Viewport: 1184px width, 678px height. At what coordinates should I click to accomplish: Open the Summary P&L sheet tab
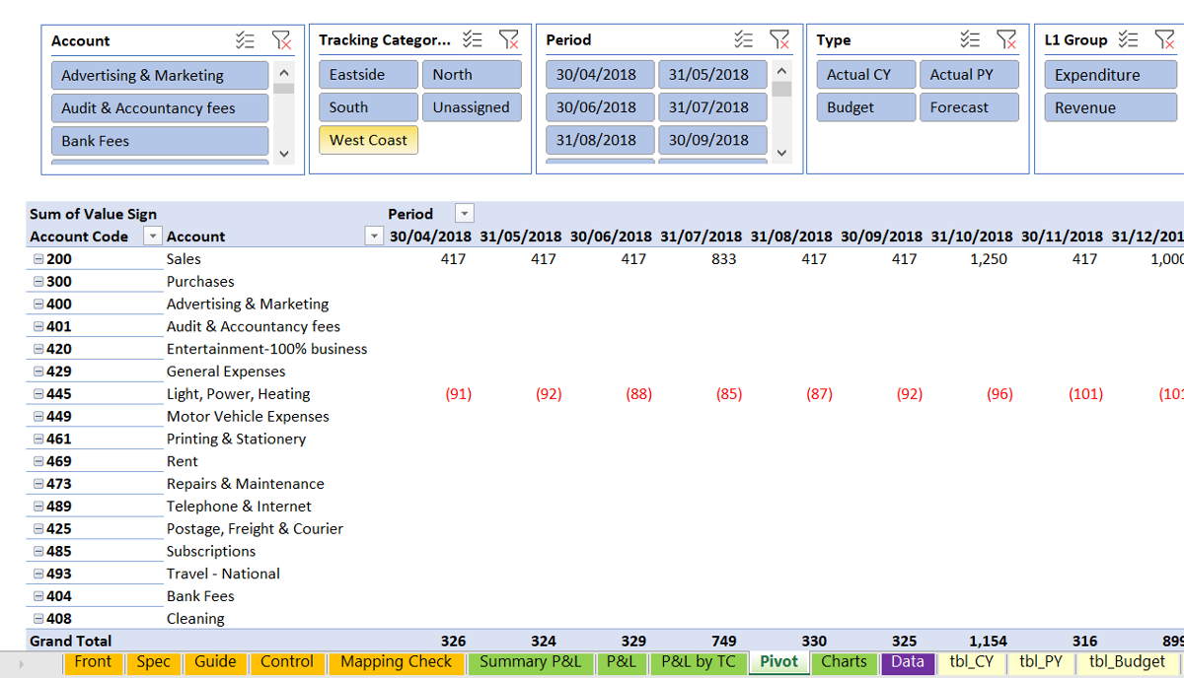pos(530,662)
